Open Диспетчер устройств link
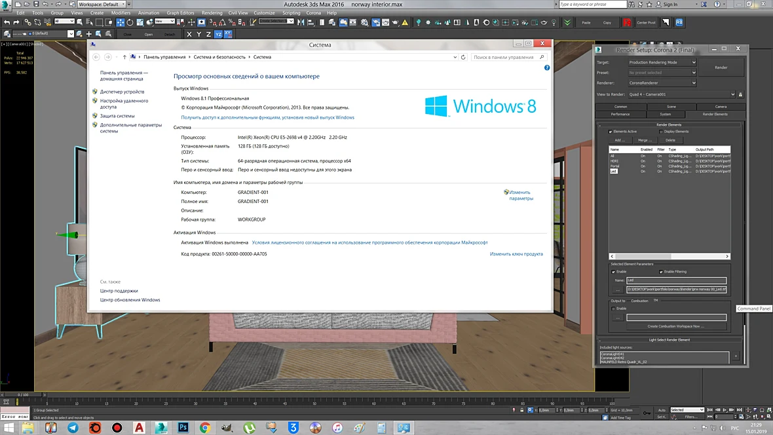This screenshot has width=773, height=435. tap(122, 92)
